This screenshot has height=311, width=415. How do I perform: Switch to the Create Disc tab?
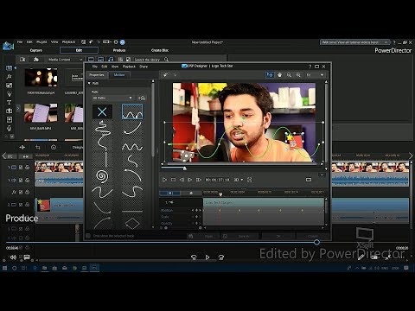(x=160, y=50)
